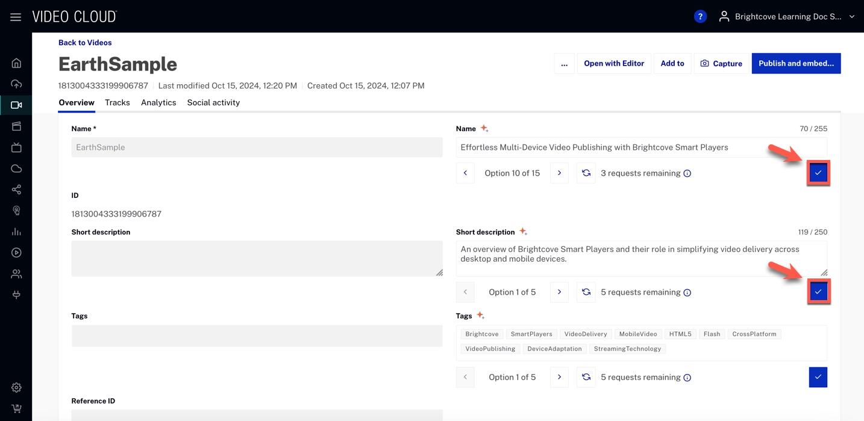
Task: Accept the suggested Tags
Action: click(x=818, y=377)
